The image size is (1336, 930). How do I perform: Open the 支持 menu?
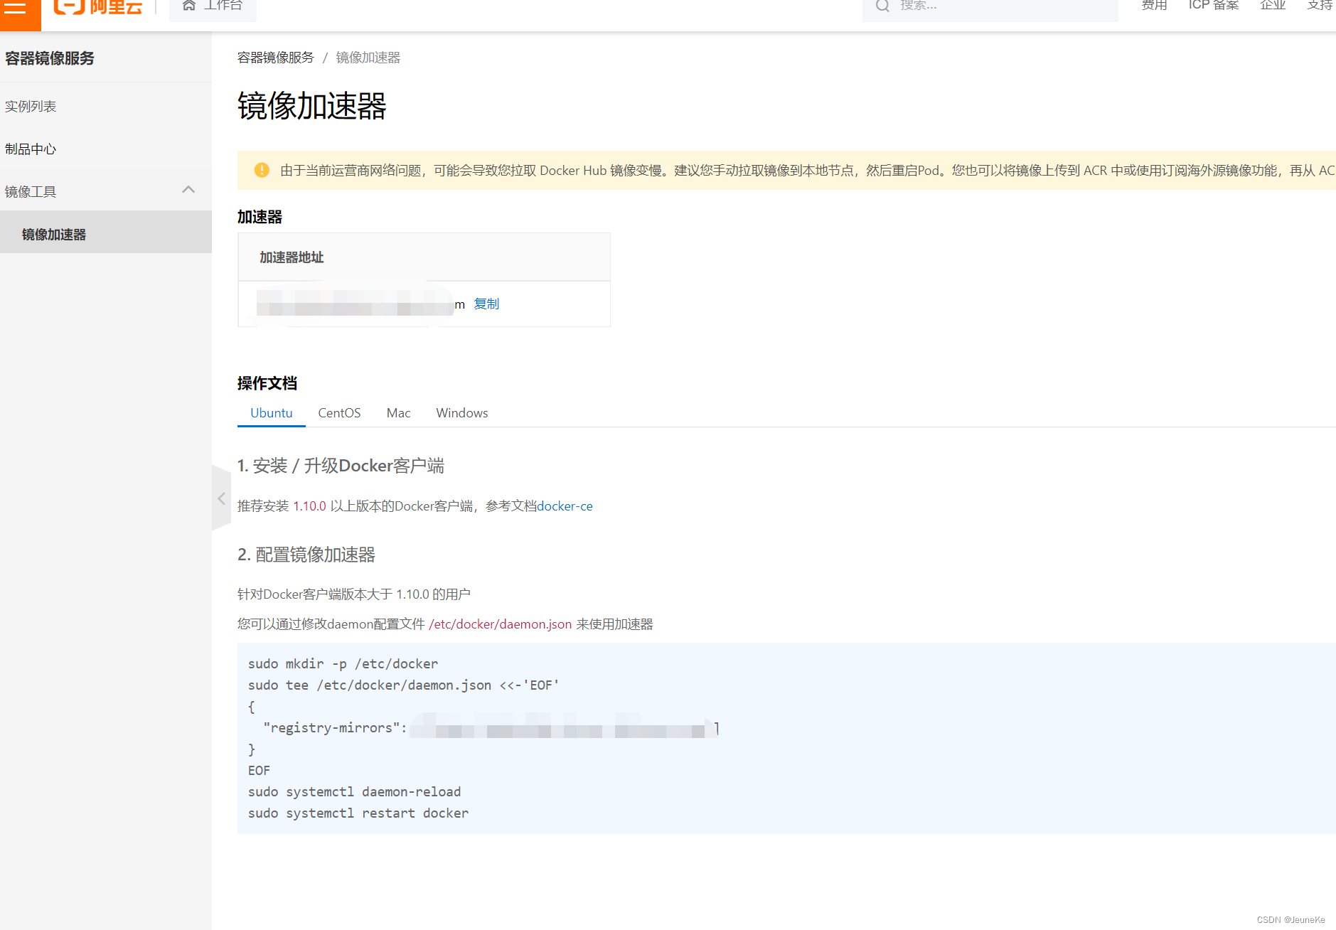tap(1320, 6)
